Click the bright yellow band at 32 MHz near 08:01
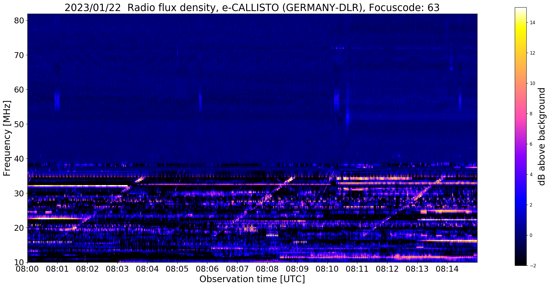This screenshot has height=287, width=550. tap(77, 186)
